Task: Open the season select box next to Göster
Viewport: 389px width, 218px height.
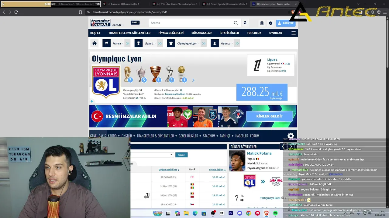Action: point(152,155)
